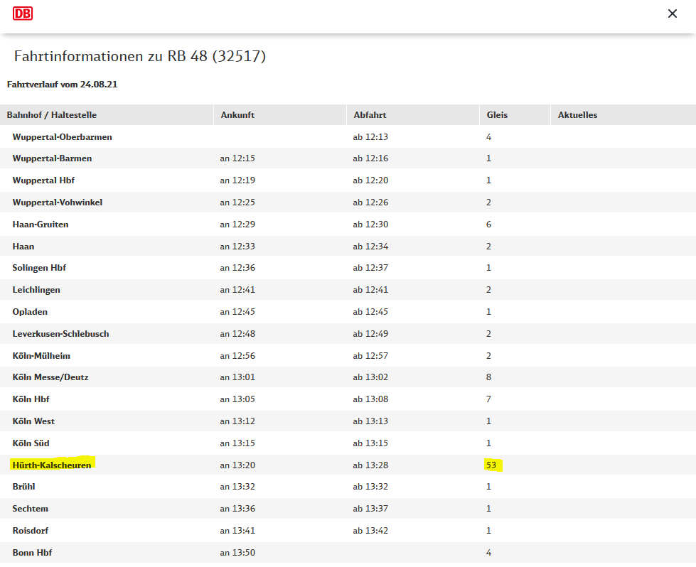Image resolution: width=696 pixels, height=567 pixels.
Task: Select highlighted station Hürth-Kalscheuren
Action: (51, 465)
